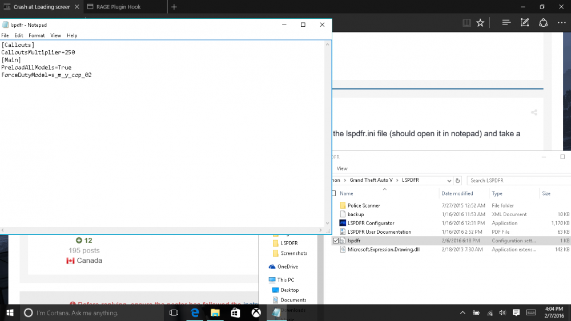This screenshot has height=321, width=571.
Task: Show hidden system tray icons
Action: [x=463, y=312]
